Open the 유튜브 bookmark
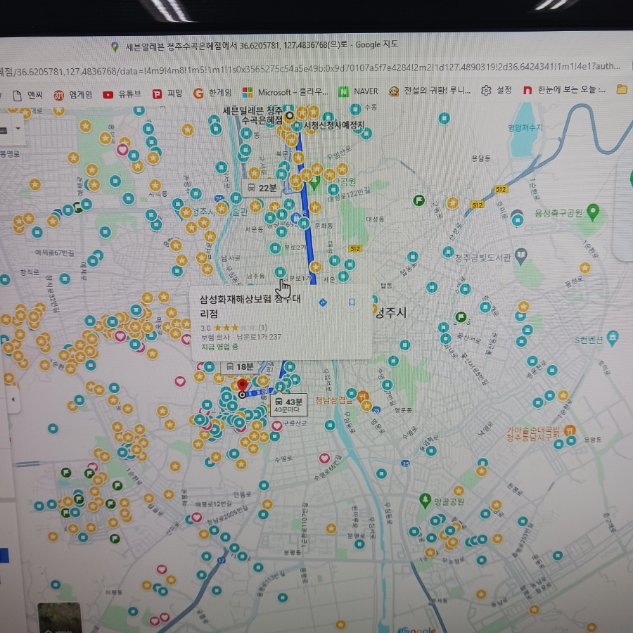 (122, 95)
